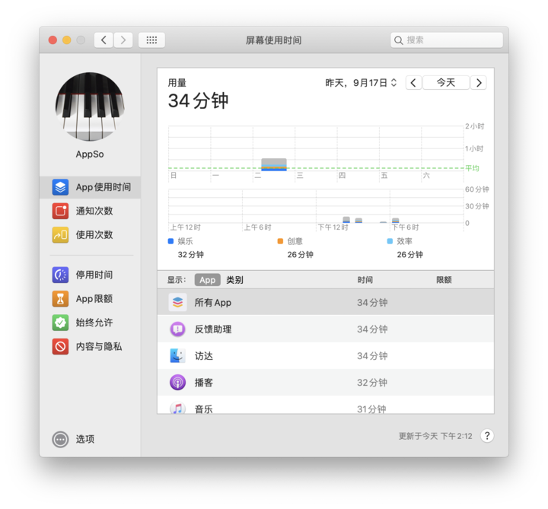Click the light blue 效率 legend swatch
The width and height of the screenshot is (548, 509).
coord(390,241)
